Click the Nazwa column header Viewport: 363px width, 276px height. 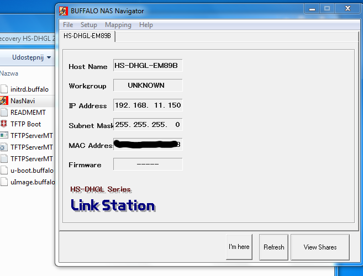click(x=9, y=73)
